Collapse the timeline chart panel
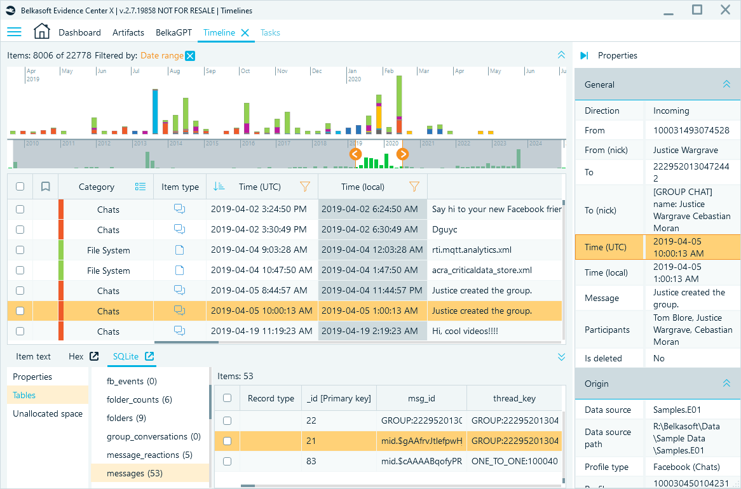Screen dimensions: 741x489 (x=561, y=55)
